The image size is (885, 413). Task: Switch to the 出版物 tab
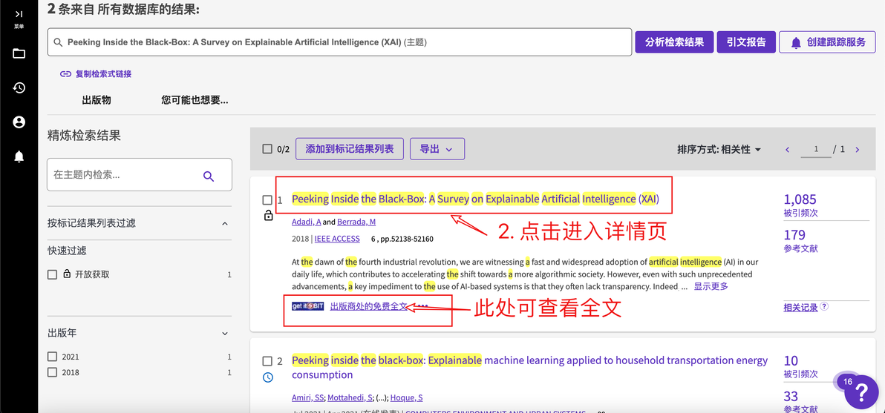point(97,100)
